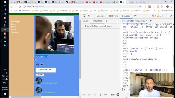Set breakpoint on line number 62
175x98 pixels.
pyautogui.click(x=124, y=38)
